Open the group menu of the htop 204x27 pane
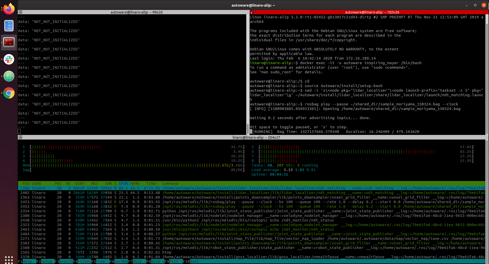This screenshot has height=264, width=489. click(x=21, y=137)
